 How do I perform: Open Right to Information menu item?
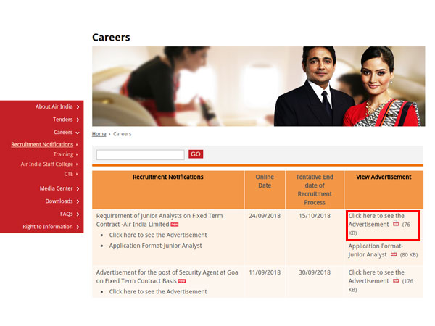(x=48, y=227)
